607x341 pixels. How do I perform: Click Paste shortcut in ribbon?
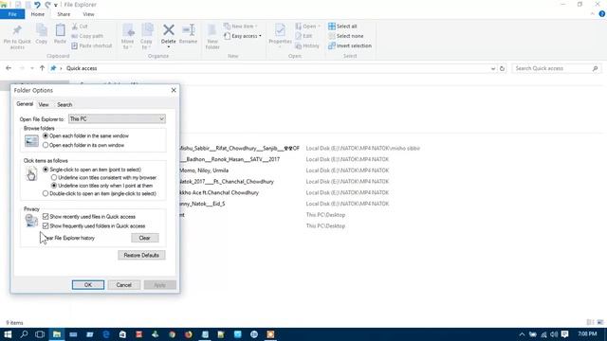(x=92, y=45)
